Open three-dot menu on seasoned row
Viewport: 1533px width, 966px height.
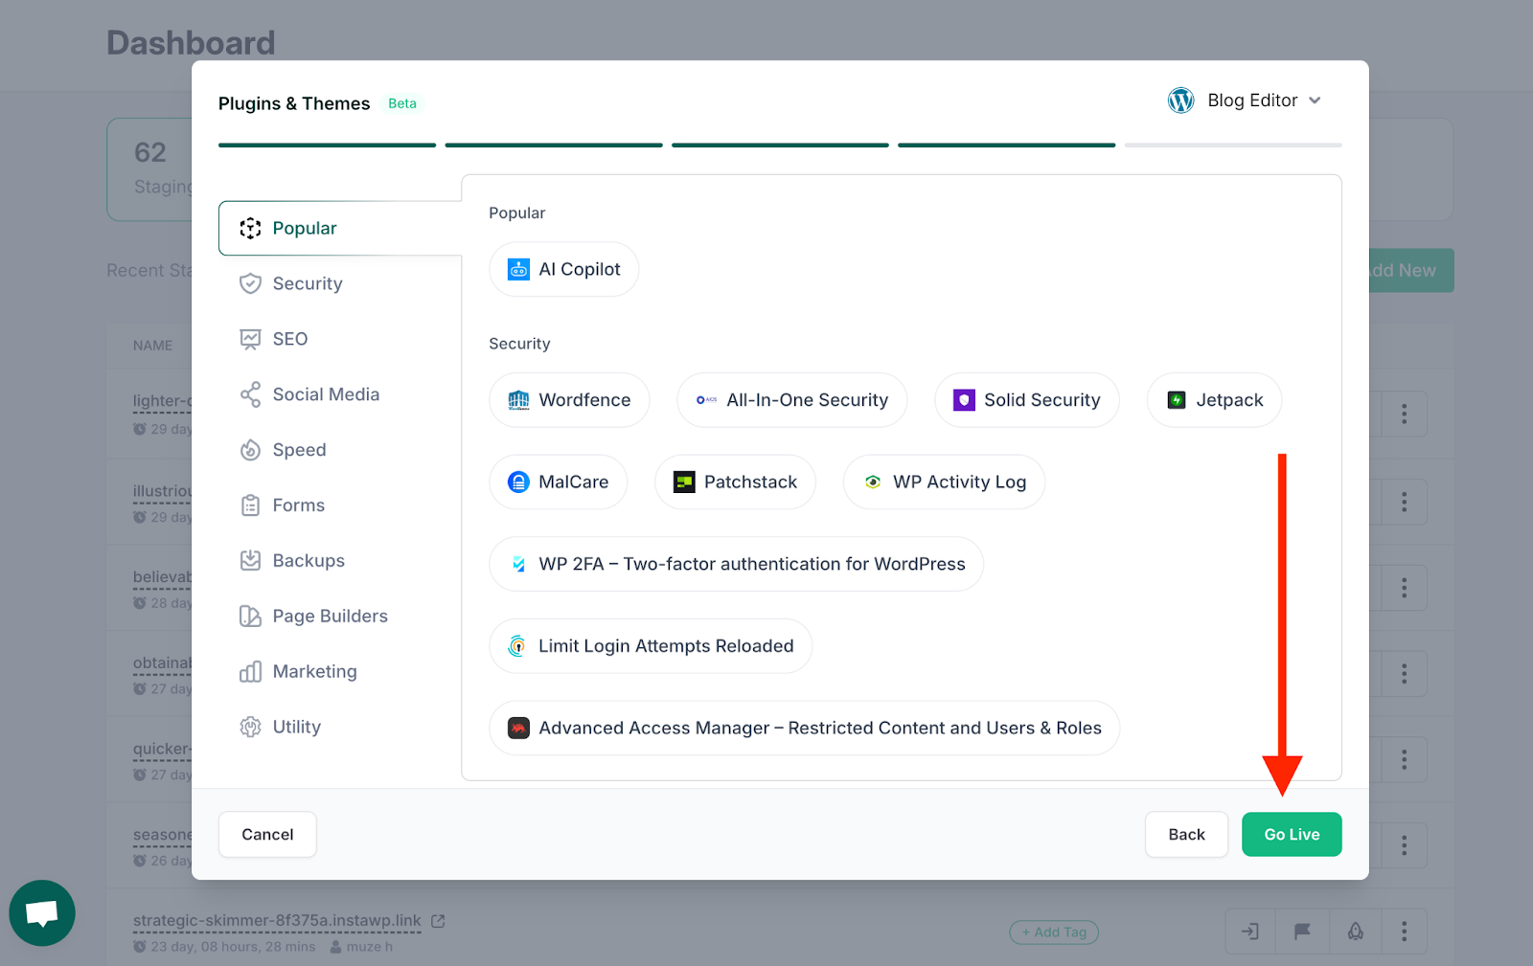1405,846
